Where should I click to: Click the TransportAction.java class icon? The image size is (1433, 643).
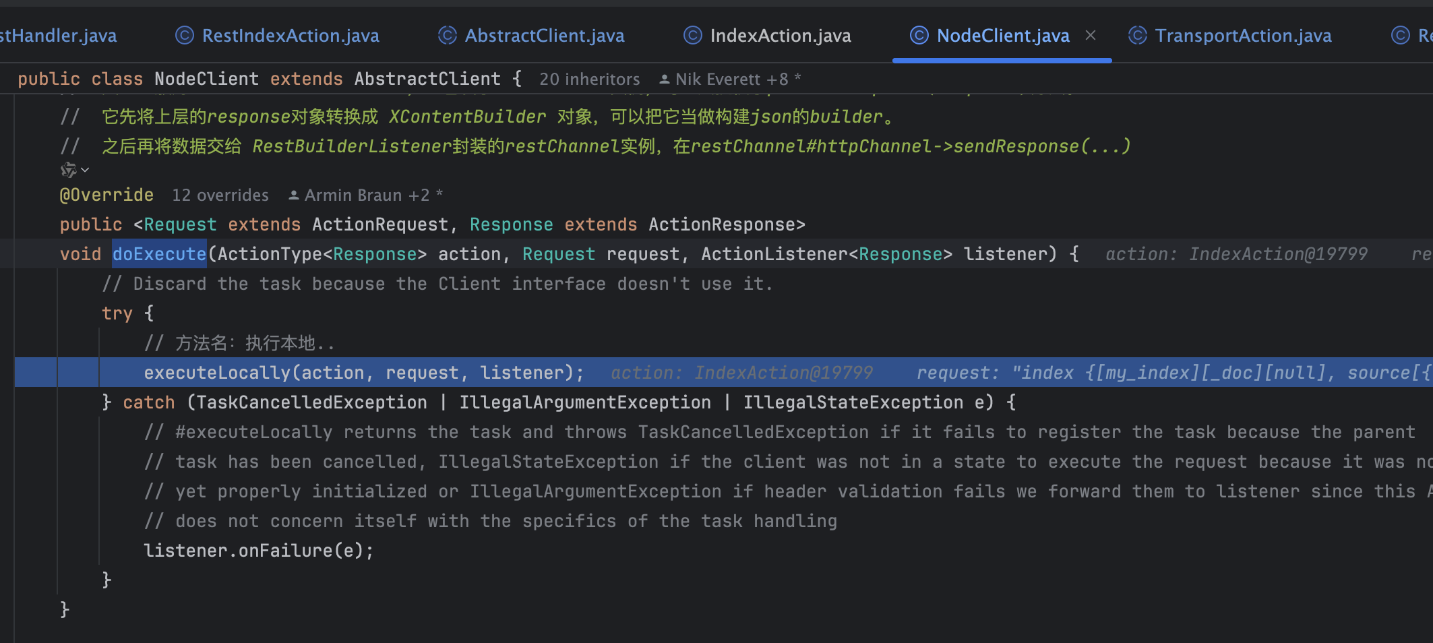coord(1137,35)
